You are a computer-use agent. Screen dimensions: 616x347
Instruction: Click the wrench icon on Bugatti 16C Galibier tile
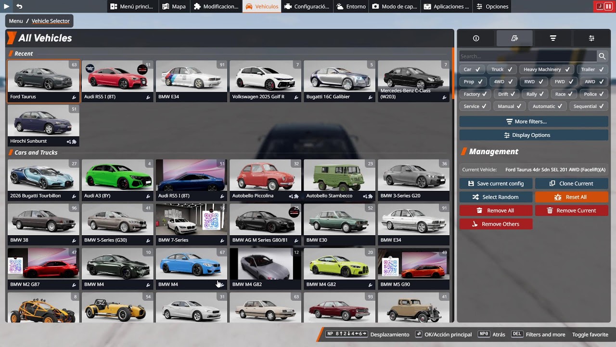coord(370,97)
